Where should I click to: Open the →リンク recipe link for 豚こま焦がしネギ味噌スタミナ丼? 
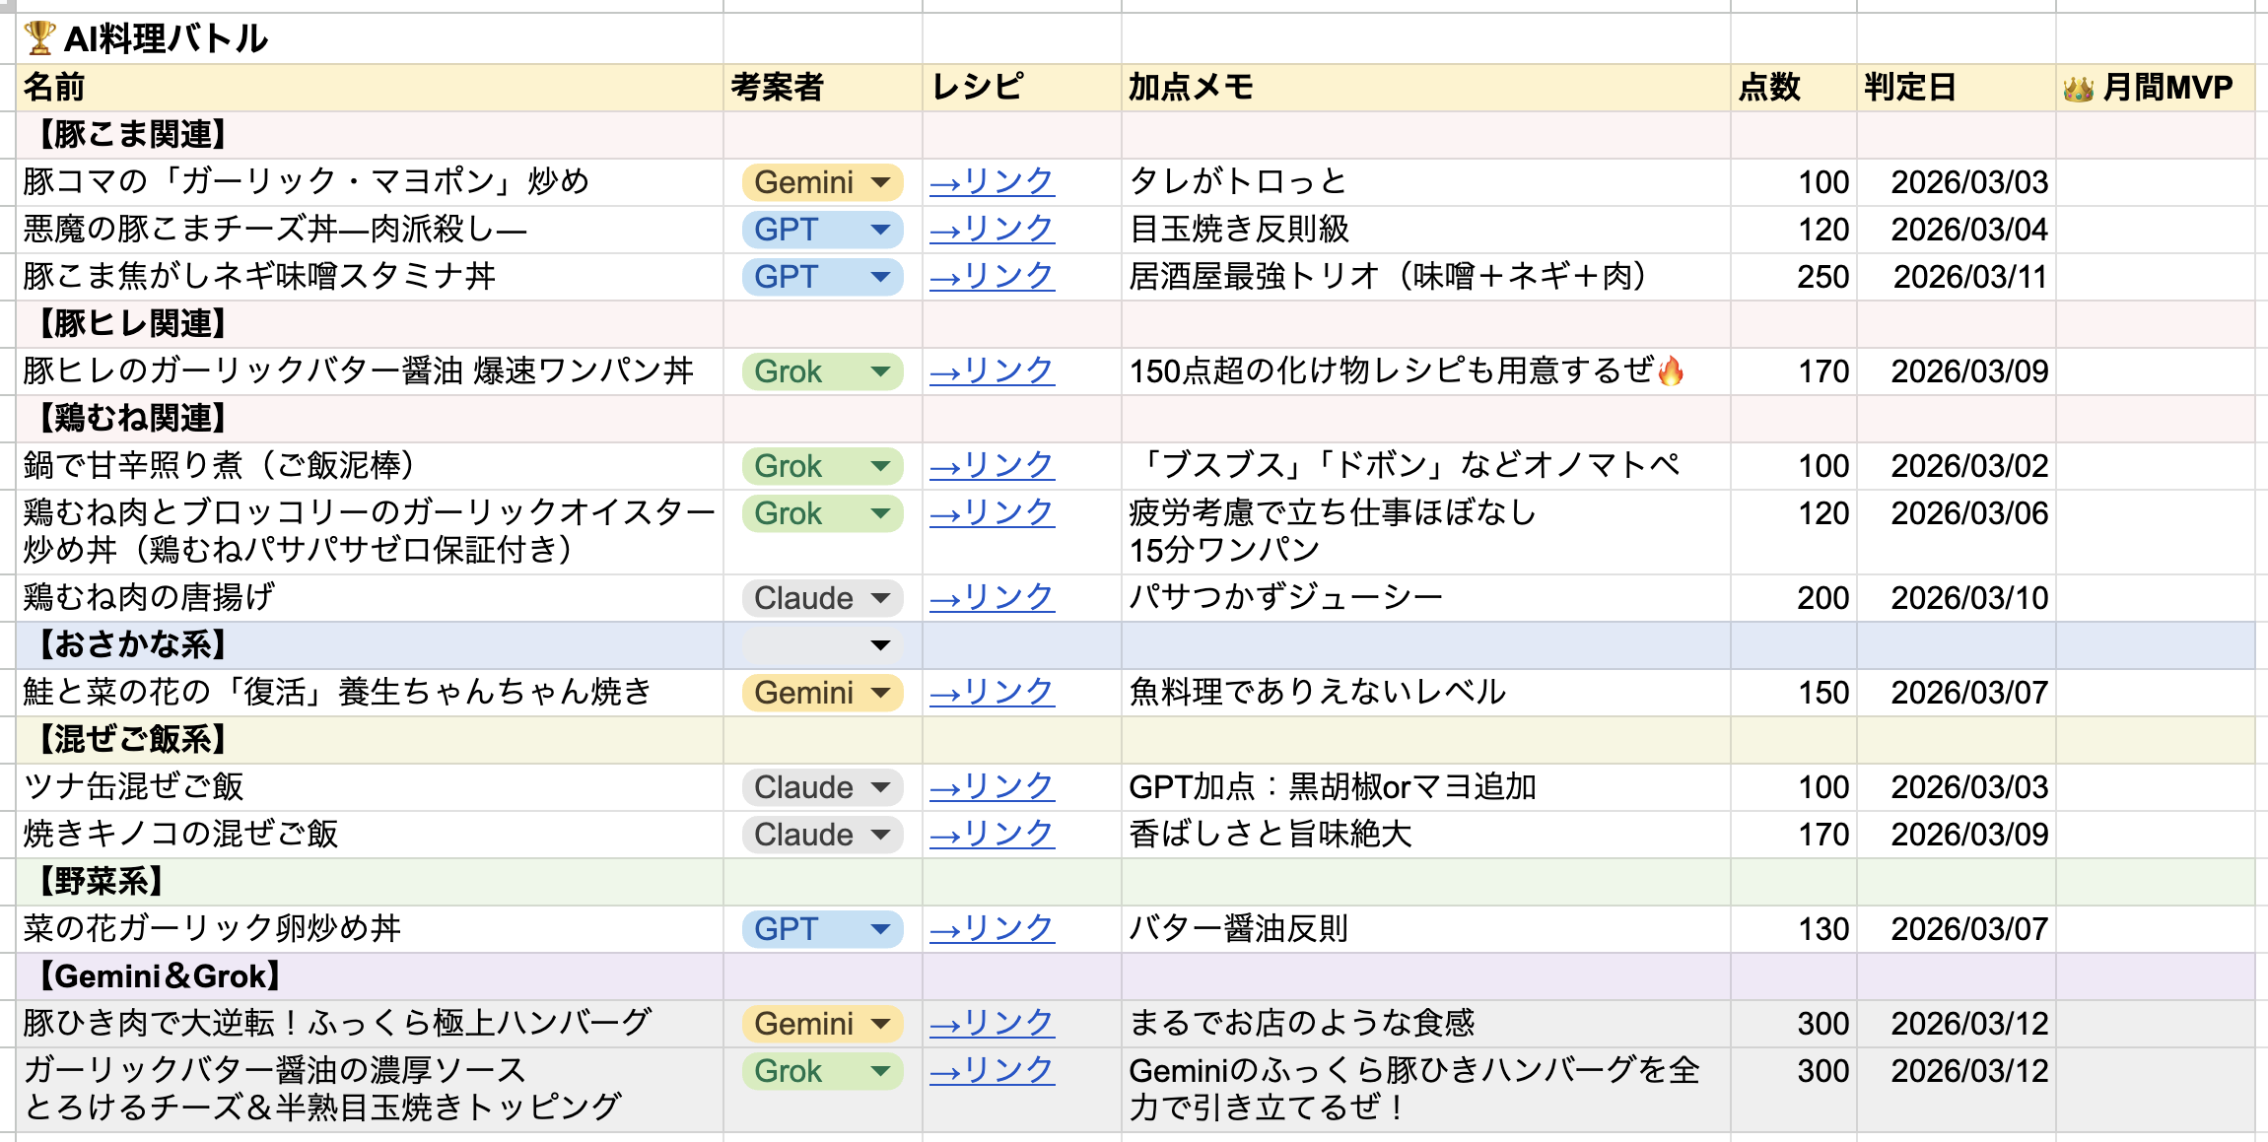tap(990, 277)
